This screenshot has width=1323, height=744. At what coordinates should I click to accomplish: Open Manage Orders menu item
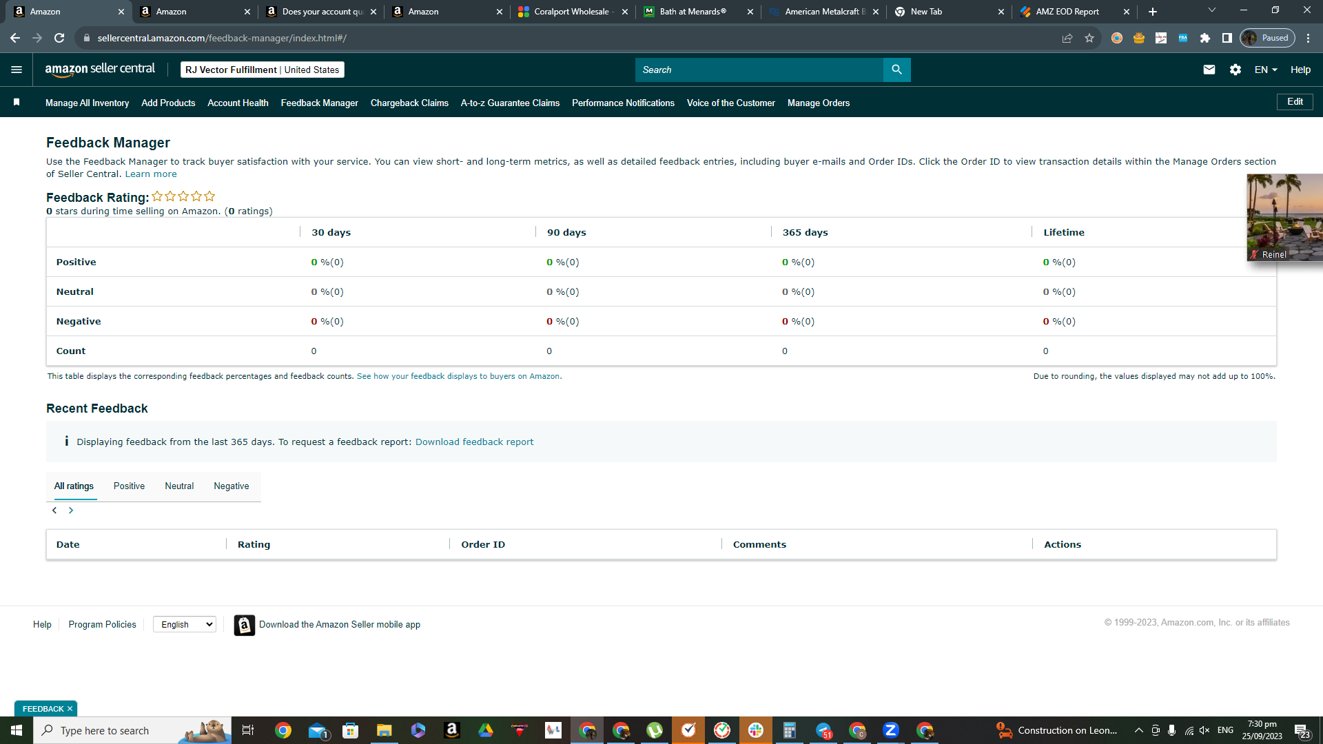[x=819, y=103]
